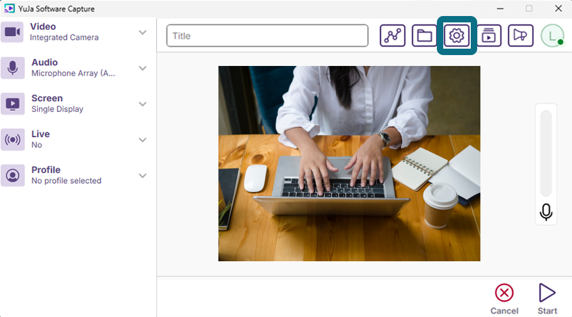Click the Cancel button

click(x=504, y=299)
